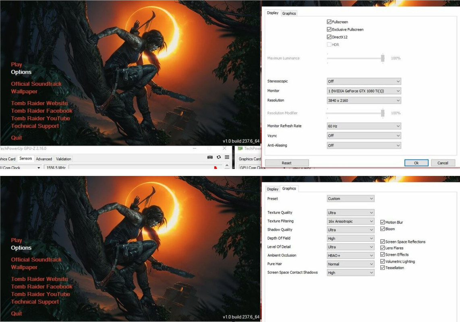Viewport: 460px width, 322px height.
Task: Click Quit in the lower launcher
Action: point(17,314)
